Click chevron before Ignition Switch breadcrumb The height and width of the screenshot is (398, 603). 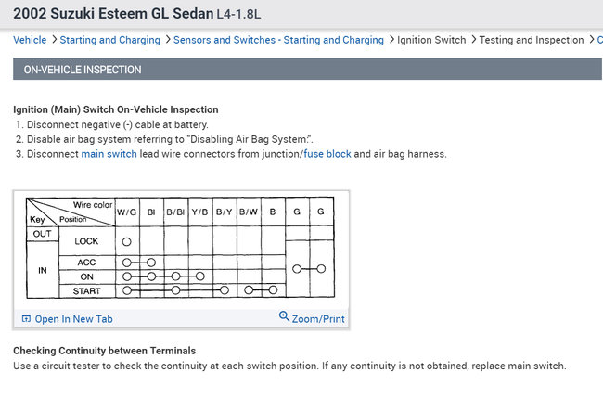391,40
